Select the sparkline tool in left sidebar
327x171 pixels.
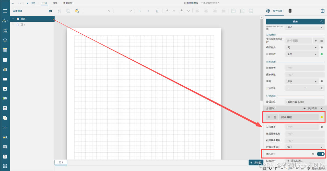(5, 127)
